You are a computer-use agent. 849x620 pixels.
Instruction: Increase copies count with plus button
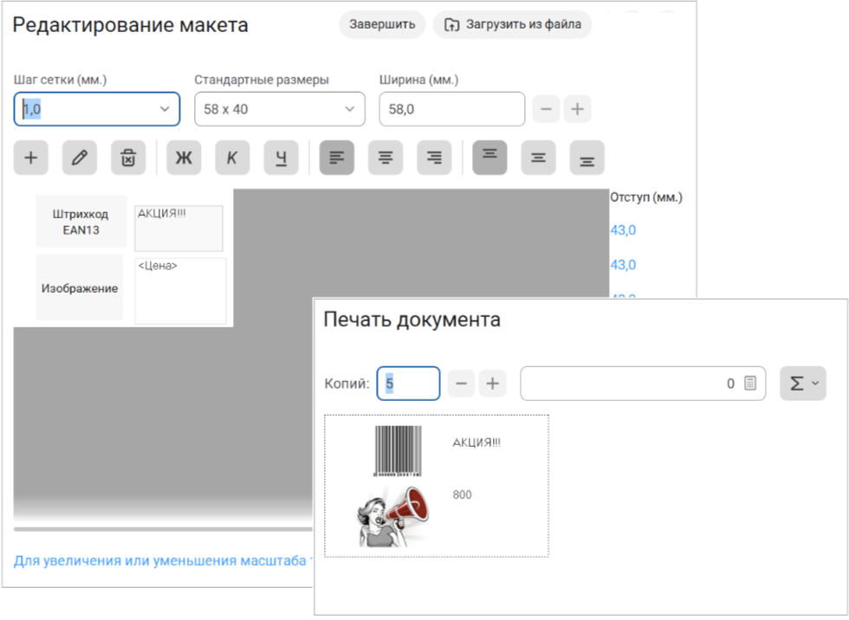pyautogui.click(x=492, y=384)
